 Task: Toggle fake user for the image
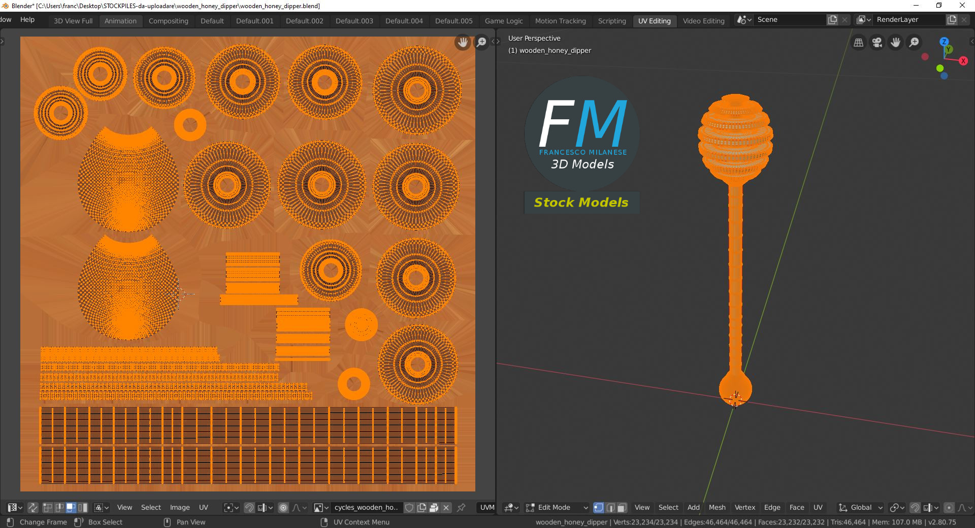pos(409,507)
